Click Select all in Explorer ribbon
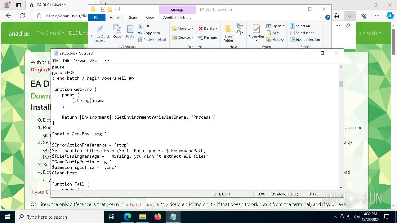This screenshot has width=397, height=223. tap(300, 26)
